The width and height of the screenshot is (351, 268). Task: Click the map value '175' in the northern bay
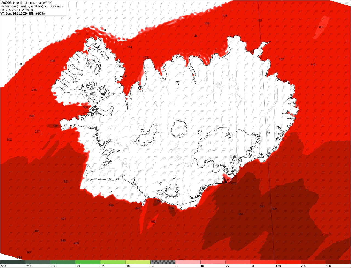click(x=146, y=58)
